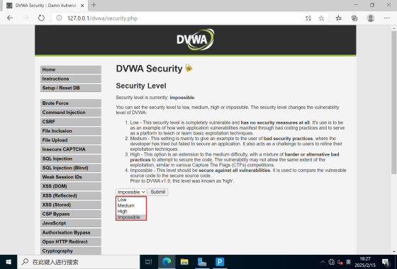The height and width of the screenshot is (269, 397).
Task: Click the 'Security Level' heading text
Action: click(x=141, y=86)
